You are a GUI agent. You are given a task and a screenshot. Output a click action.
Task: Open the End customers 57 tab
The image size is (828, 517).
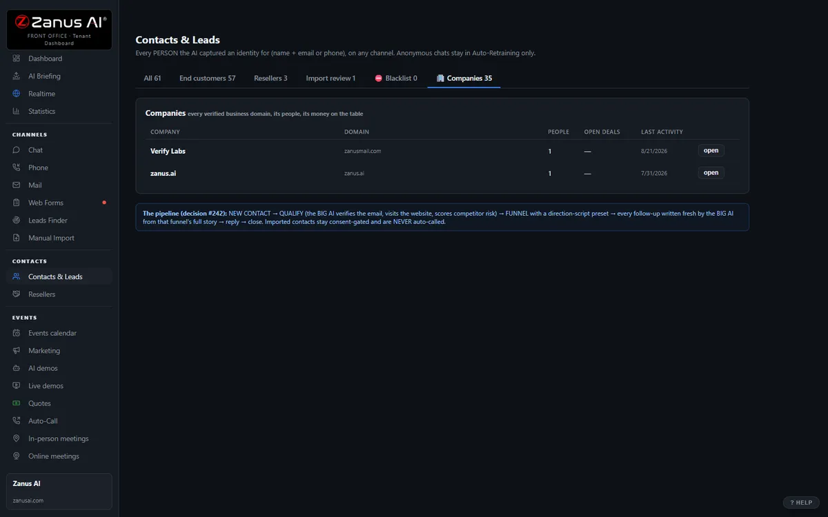(208, 78)
